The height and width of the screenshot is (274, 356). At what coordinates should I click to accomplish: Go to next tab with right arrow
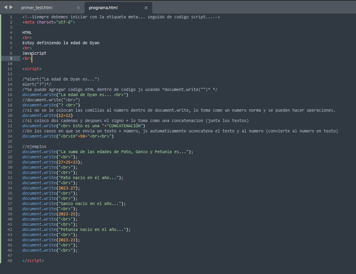(x=11, y=7)
